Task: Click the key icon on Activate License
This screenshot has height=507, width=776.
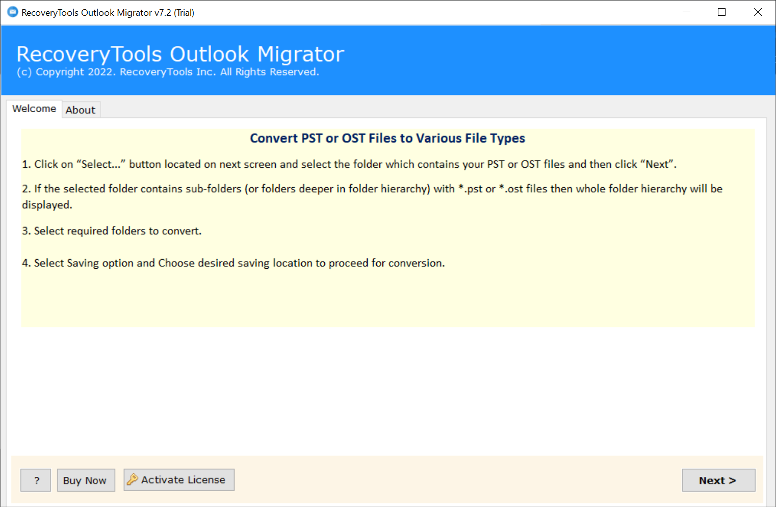Action: tap(133, 479)
